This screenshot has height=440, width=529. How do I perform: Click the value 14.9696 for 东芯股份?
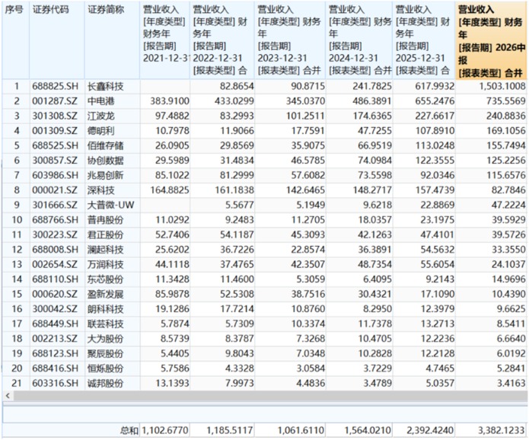pos(508,279)
